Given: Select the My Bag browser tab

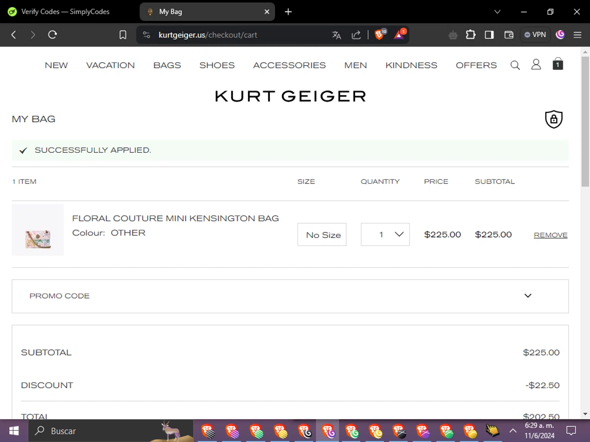Looking at the screenshot, I should (207, 12).
